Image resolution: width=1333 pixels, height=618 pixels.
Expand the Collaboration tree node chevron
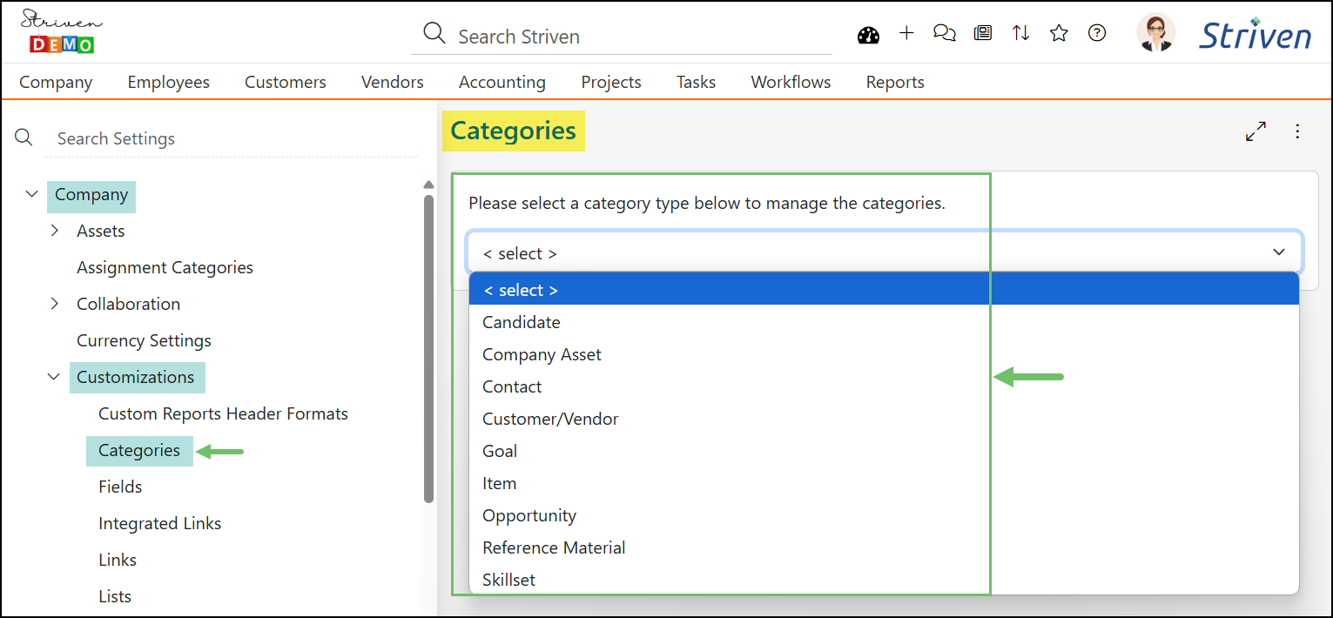[54, 304]
